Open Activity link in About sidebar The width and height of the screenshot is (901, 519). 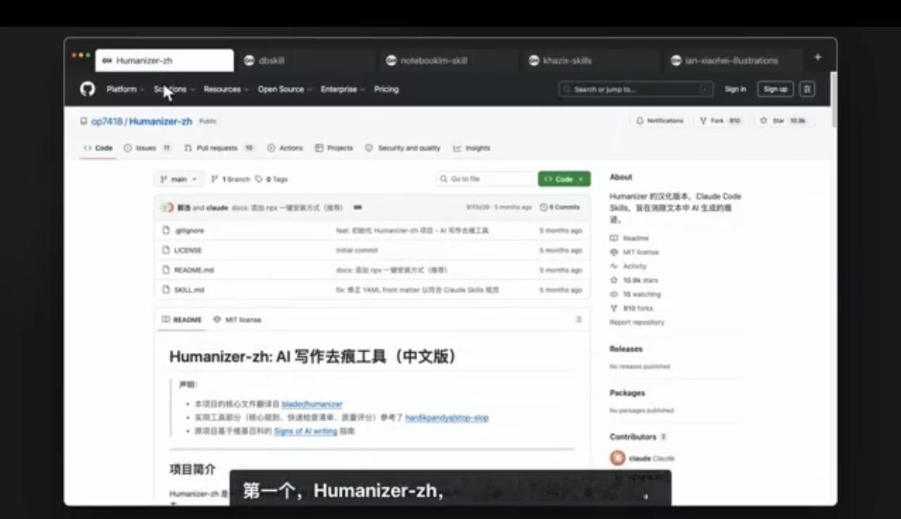point(628,266)
